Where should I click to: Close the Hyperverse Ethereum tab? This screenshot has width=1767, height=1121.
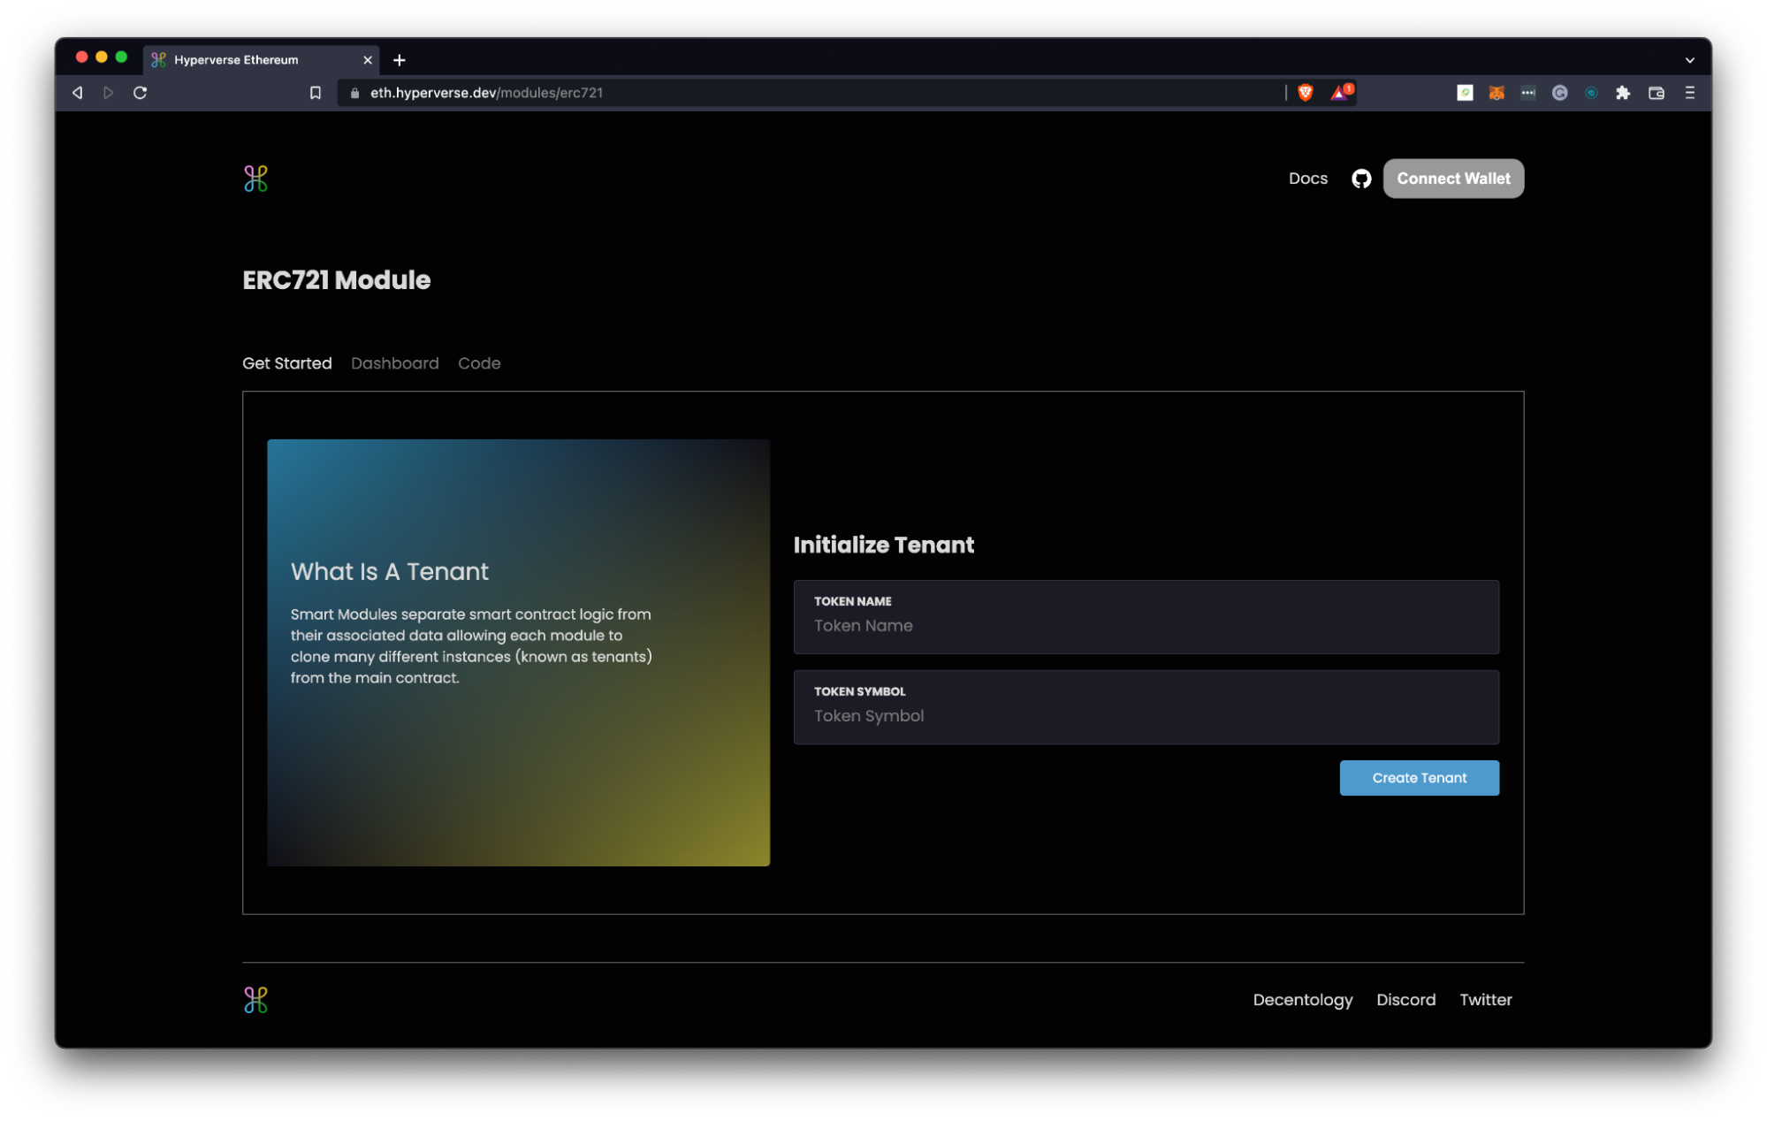[368, 60]
